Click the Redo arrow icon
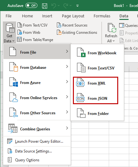Viewport: 138px width, 167px height. [x=66, y=6]
